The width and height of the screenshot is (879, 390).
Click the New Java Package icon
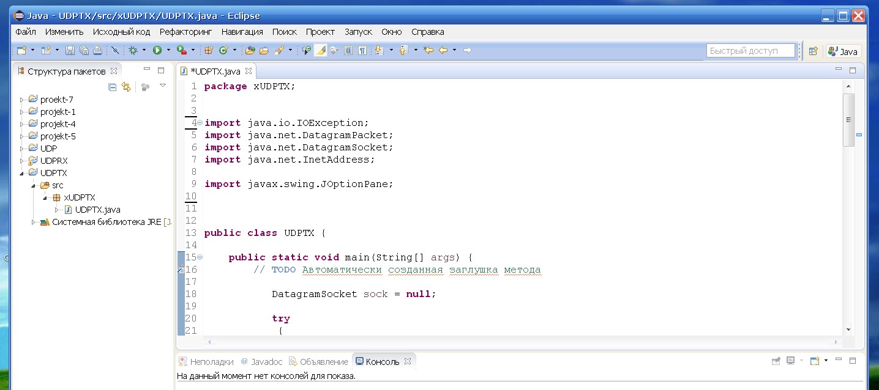208,51
